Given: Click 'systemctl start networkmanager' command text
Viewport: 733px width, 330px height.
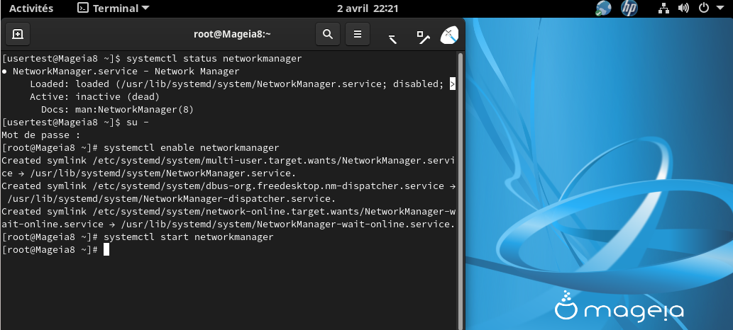Looking at the screenshot, I should coord(188,237).
